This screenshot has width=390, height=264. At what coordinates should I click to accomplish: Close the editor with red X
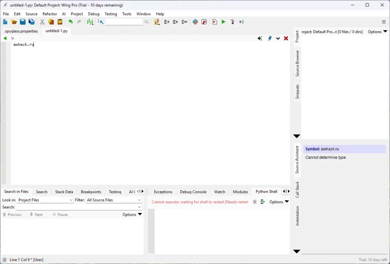click(x=286, y=38)
